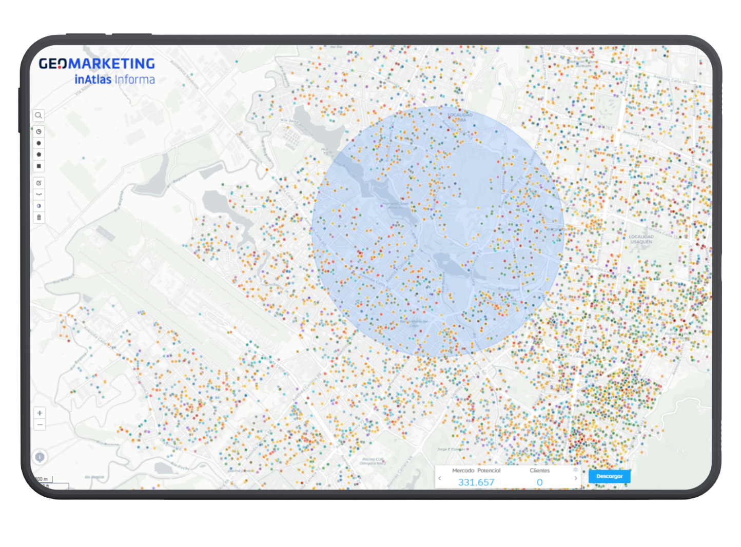Delete drawn area with trash icon
The height and width of the screenshot is (547, 741).
pyautogui.click(x=38, y=218)
